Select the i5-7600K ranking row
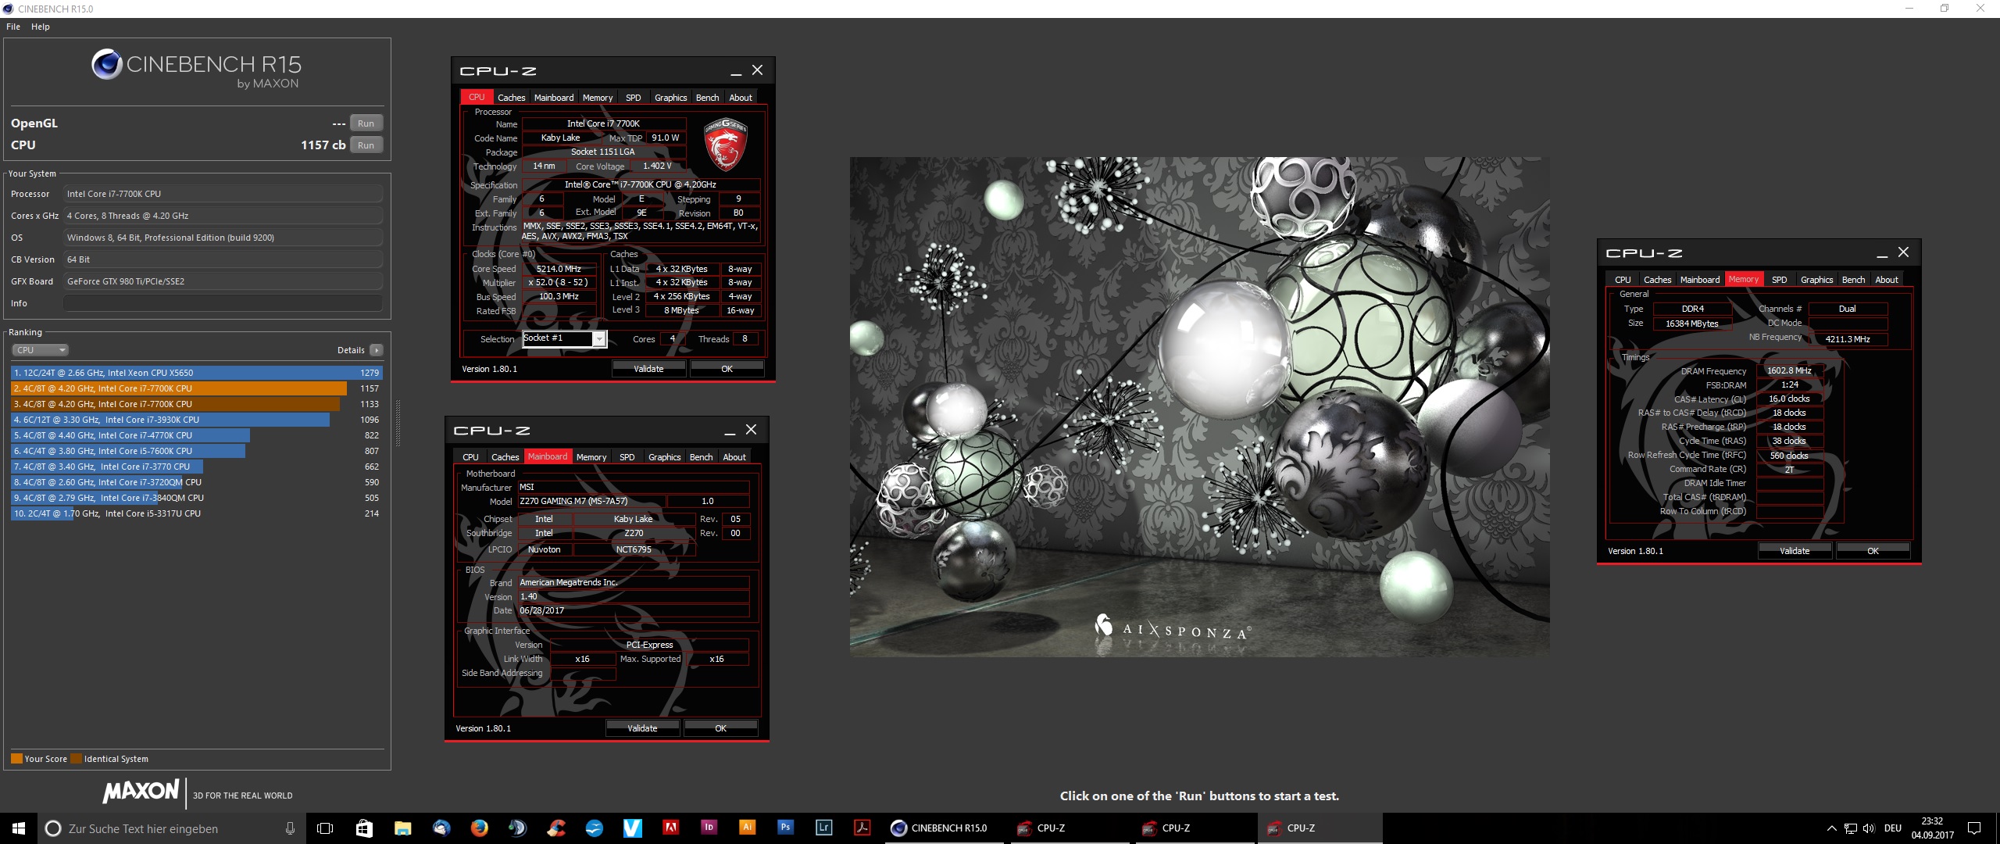The image size is (2000, 844). point(197,451)
